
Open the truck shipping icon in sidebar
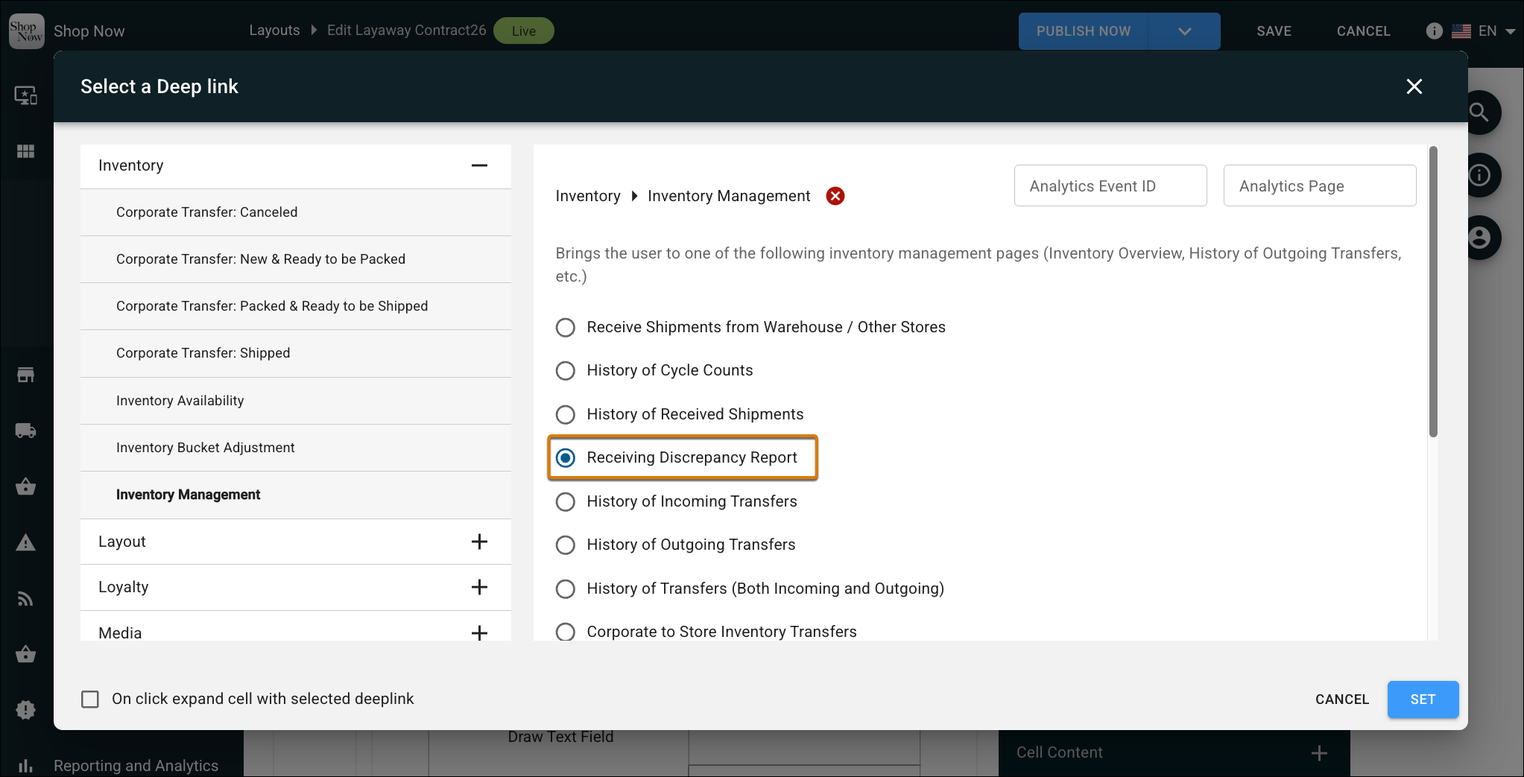pyautogui.click(x=26, y=431)
